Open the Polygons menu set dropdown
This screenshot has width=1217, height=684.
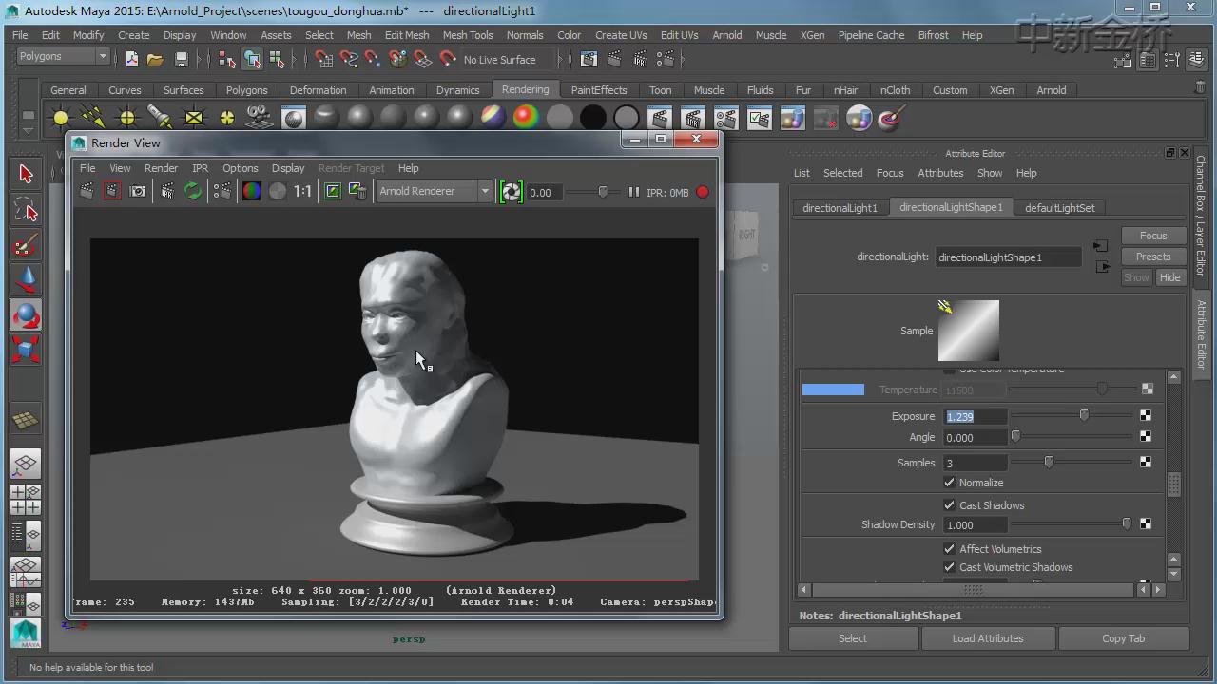[63, 56]
